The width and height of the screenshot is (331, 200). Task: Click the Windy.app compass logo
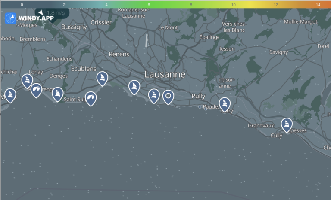(x=11, y=18)
